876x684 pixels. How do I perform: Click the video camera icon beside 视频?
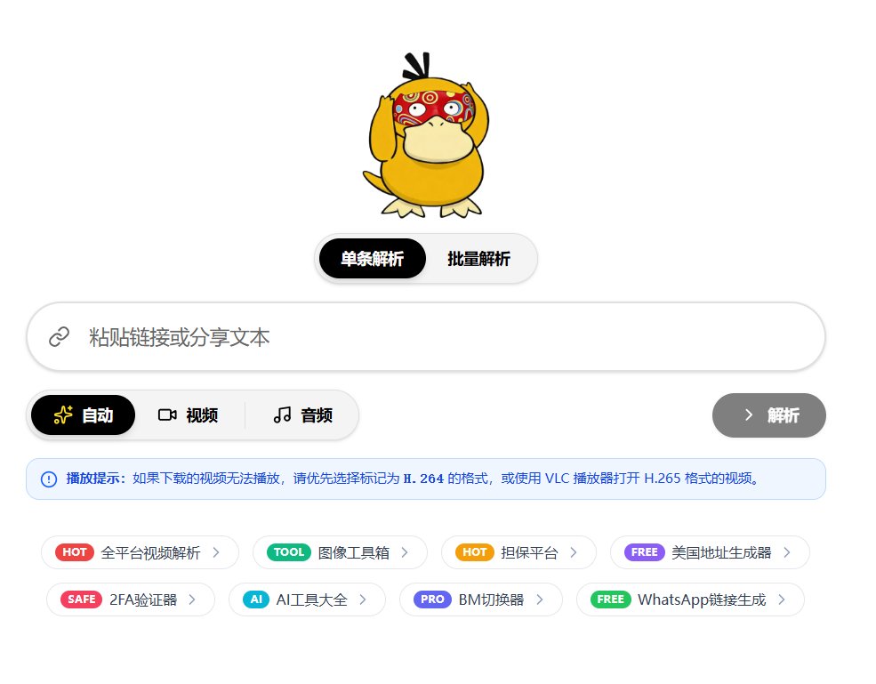point(167,415)
